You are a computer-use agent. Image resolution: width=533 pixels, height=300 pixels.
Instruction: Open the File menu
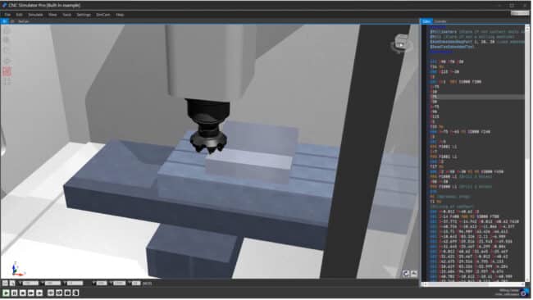tap(7, 15)
